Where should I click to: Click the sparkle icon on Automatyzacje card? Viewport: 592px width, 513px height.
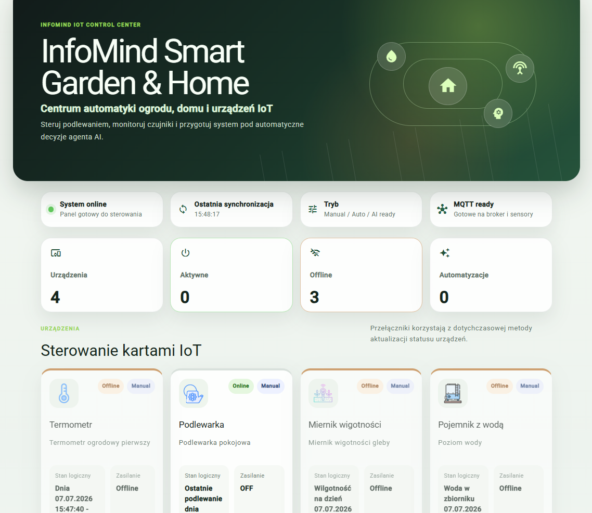[445, 253]
